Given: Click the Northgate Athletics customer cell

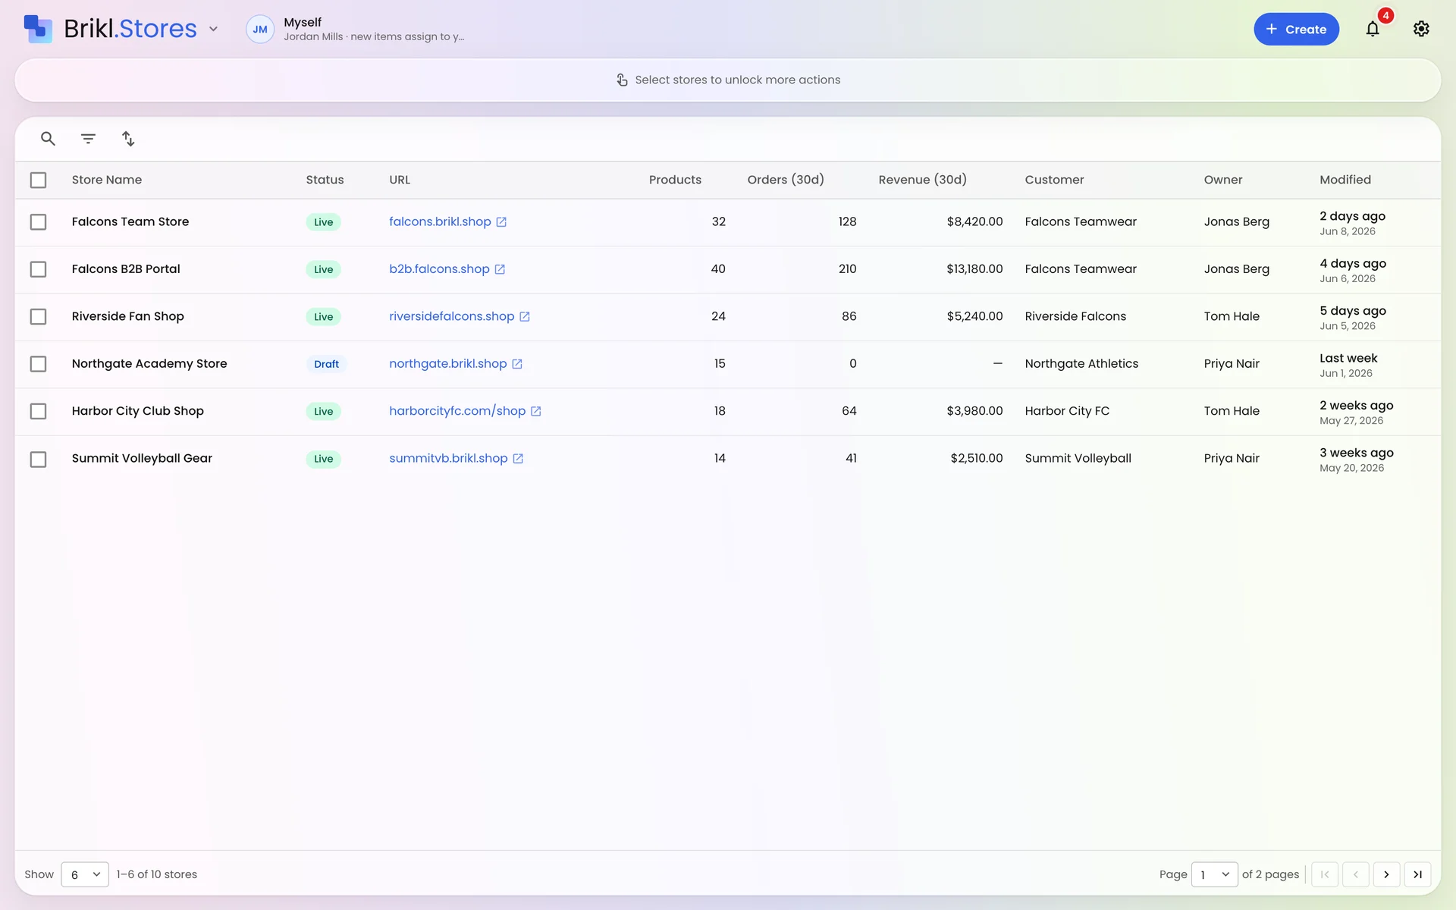Looking at the screenshot, I should [x=1081, y=363].
